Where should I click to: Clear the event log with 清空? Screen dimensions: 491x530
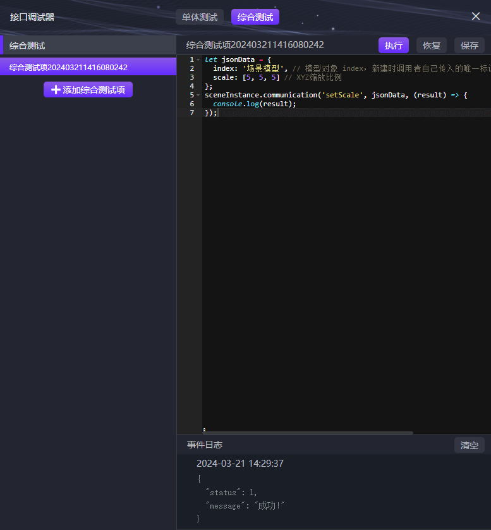pos(470,445)
